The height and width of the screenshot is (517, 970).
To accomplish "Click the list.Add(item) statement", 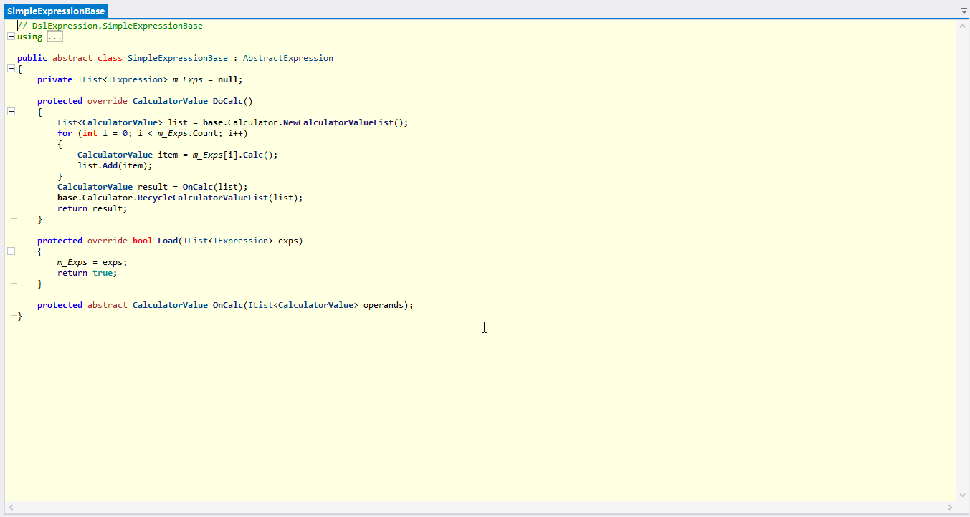I will pos(115,165).
